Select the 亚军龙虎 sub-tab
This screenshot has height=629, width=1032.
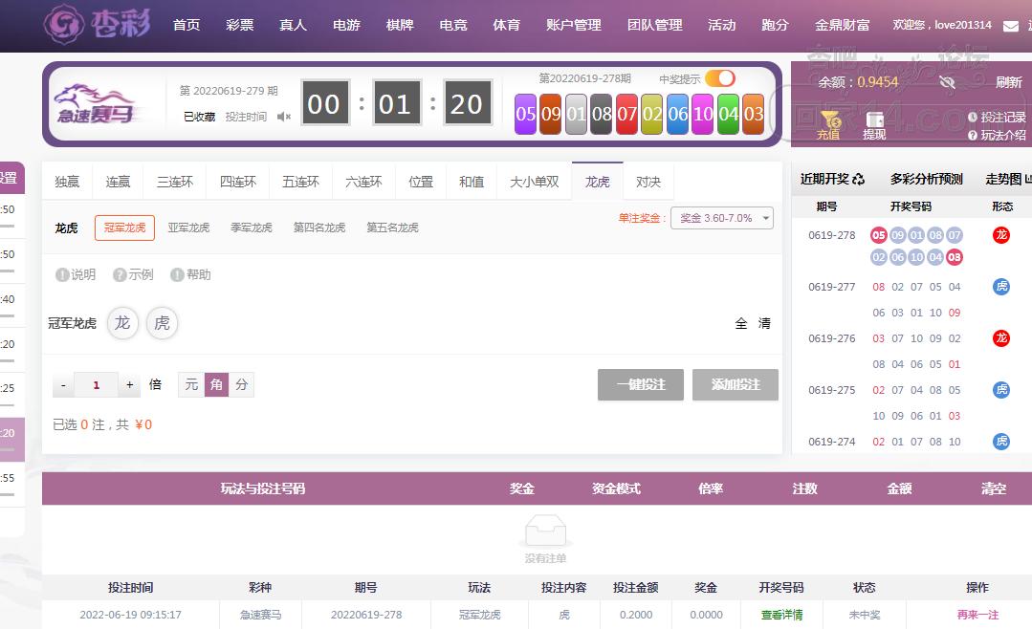point(188,228)
